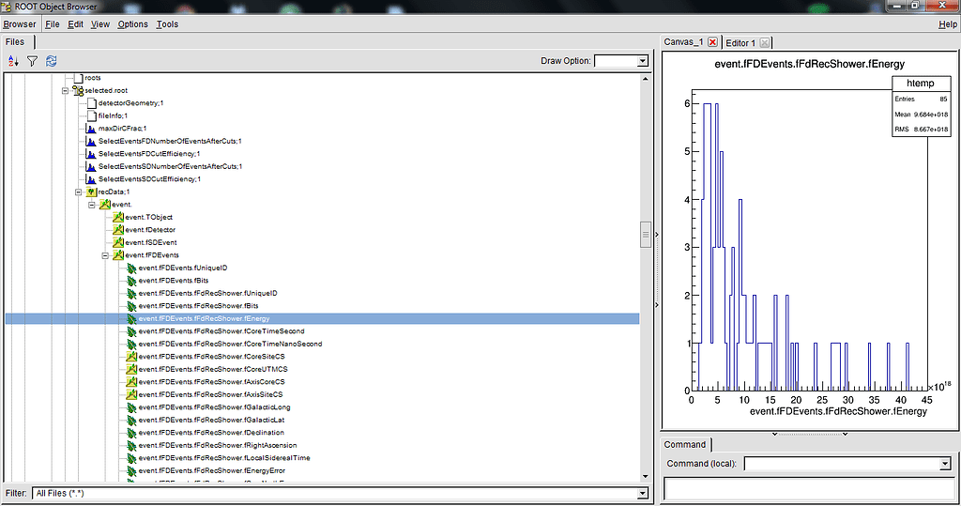Click the alphabetical sort icon in Files toolbar
The height and width of the screenshot is (506, 961).
[x=13, y=61]
